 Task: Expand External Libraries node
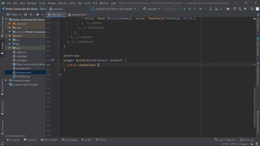(x=6, y=80)
